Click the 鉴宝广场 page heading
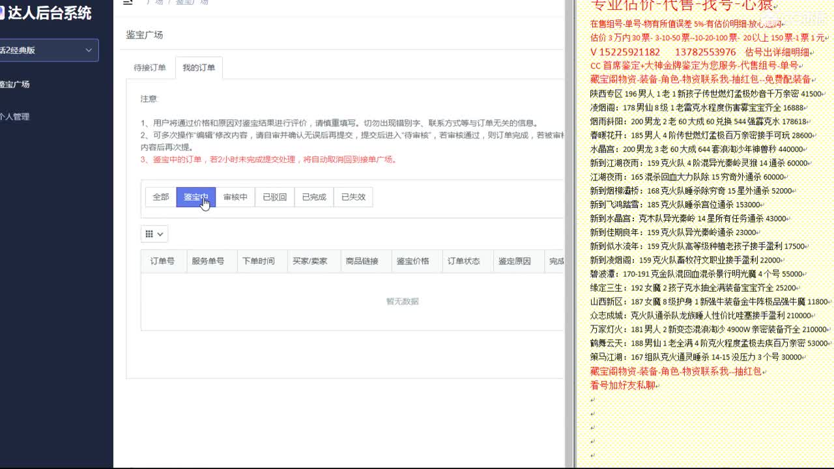Viewport: 834px width, 469px height. click(145, 35)
